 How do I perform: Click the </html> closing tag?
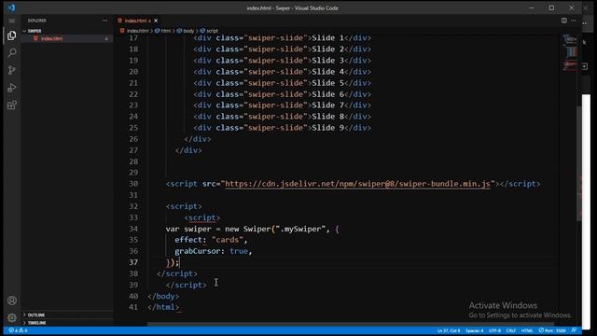[x=163, y=307]
